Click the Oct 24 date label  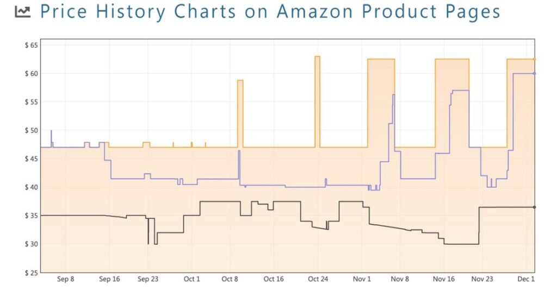318,279
